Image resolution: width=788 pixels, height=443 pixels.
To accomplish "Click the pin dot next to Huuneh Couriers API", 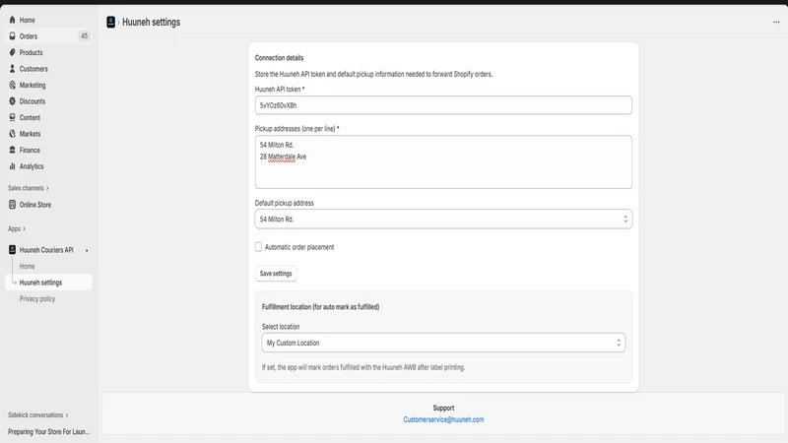I will coord(87,250).
